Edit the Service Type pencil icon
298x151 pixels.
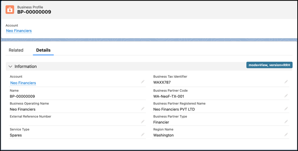pos(143,135)
